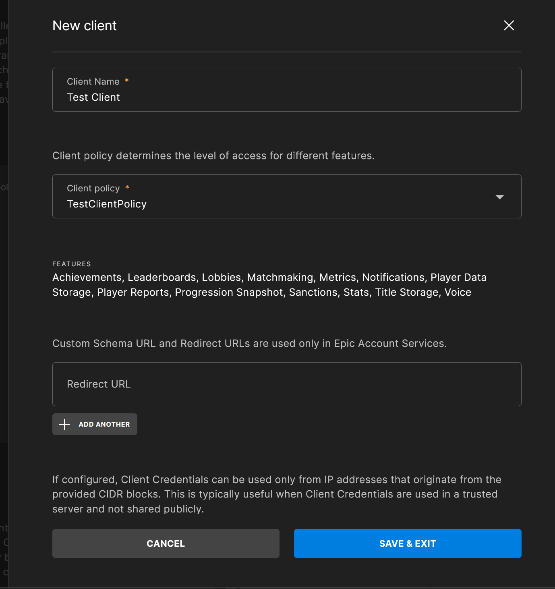Click the New client dialog title

pyautogui.click(x=85, y=26)
